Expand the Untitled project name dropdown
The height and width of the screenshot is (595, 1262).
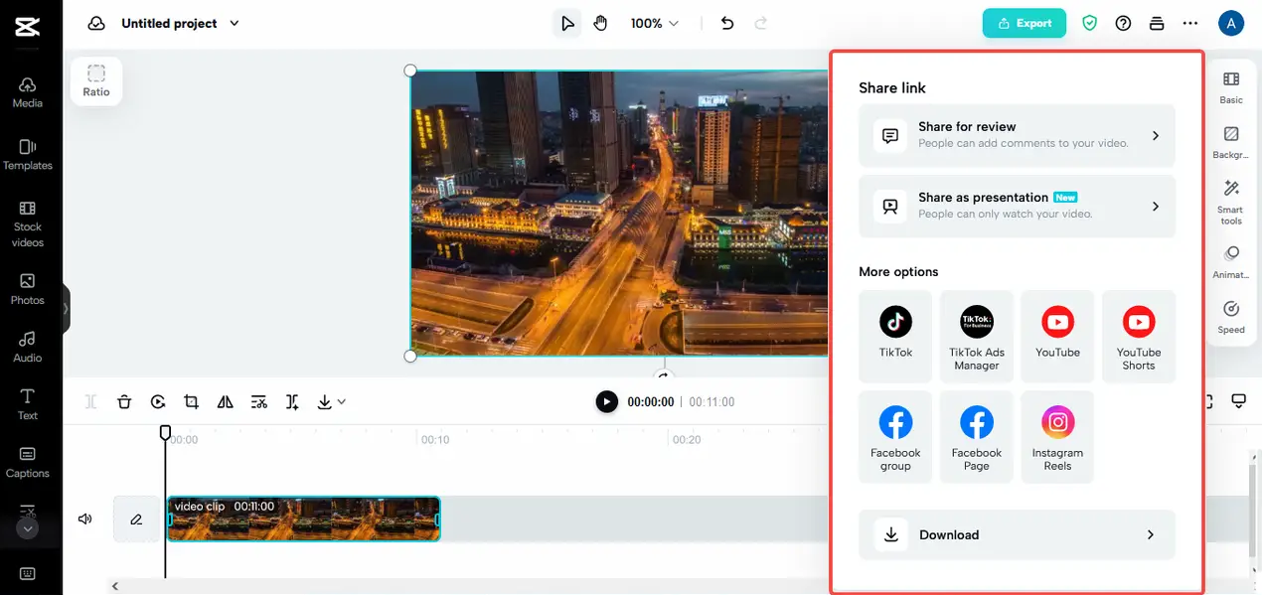[x=180, y=23]
